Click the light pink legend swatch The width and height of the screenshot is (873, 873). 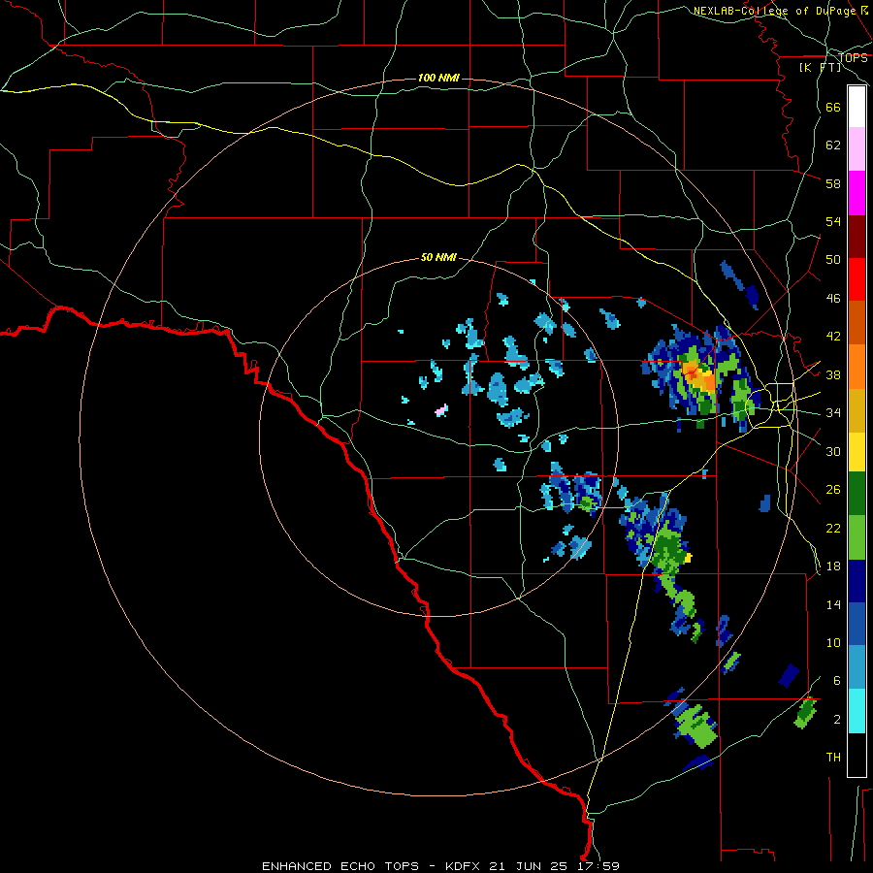pyautogui.click(x=857, y=148)
